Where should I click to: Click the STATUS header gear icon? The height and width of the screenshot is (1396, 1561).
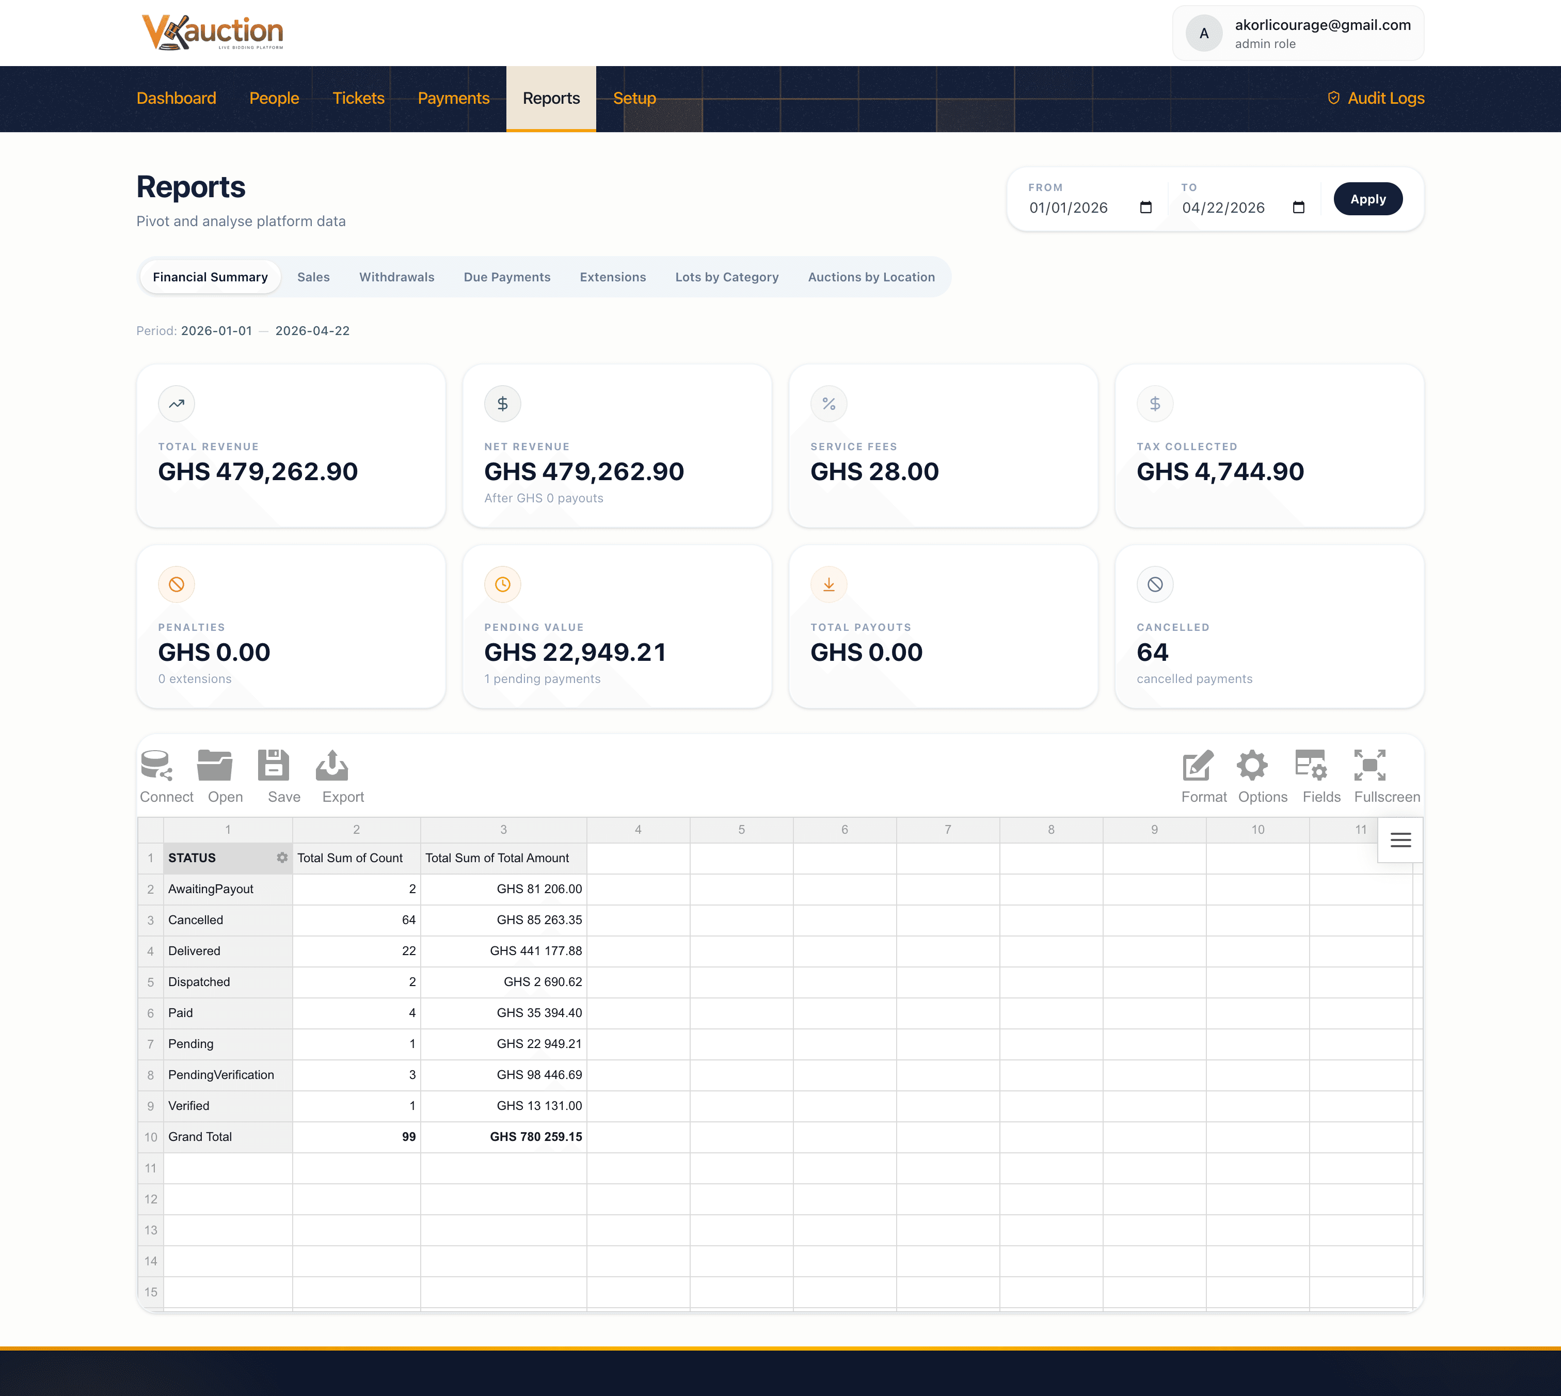(x=282, y=858)
